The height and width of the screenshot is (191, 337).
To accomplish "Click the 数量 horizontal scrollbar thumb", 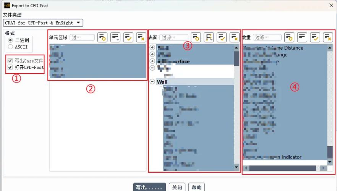I will 283,168.
